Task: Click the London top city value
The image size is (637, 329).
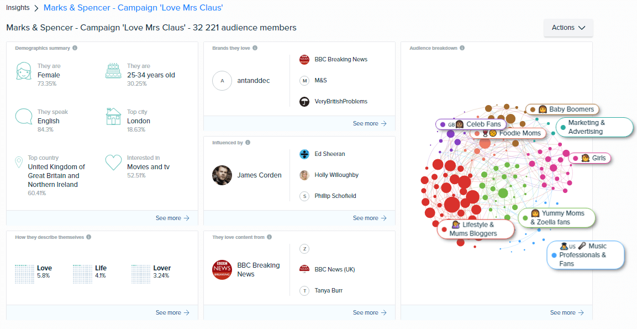Action: tap(139, 121)
